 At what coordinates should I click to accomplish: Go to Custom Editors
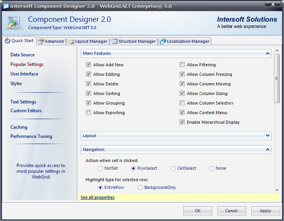(x=26, y=111)
